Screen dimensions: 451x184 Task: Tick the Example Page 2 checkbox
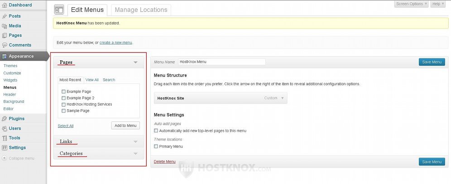63,98
